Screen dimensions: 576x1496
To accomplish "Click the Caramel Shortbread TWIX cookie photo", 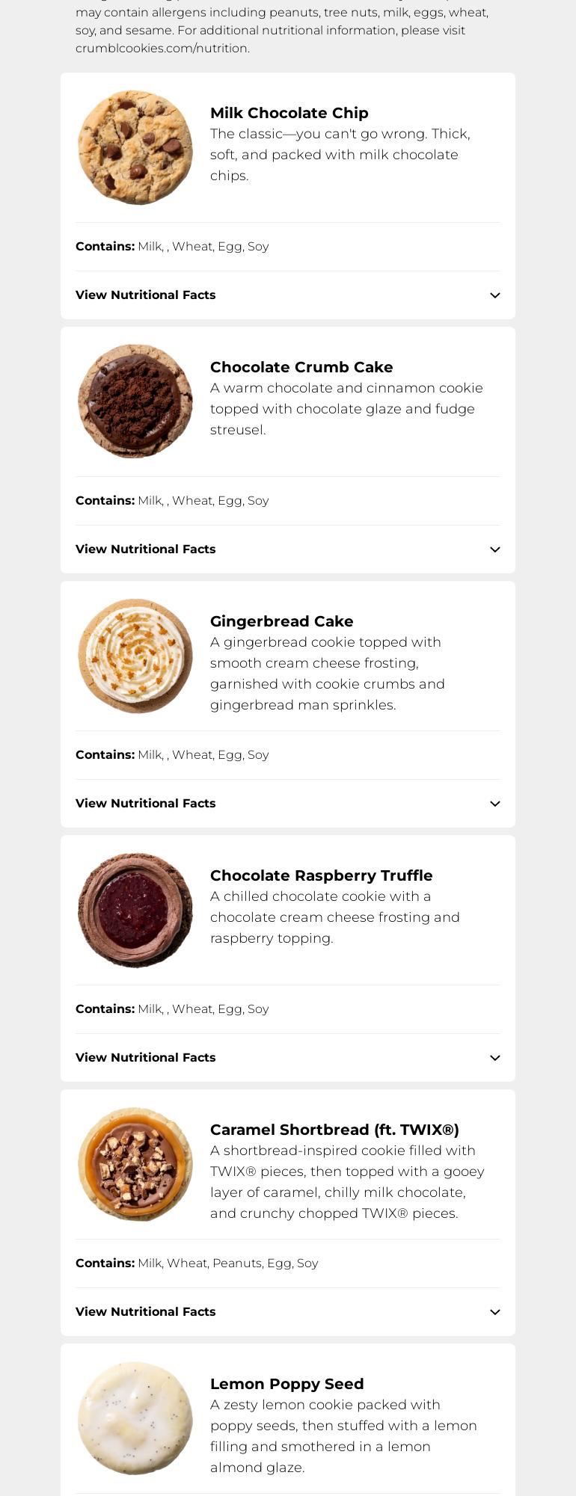I will 135,1165.
